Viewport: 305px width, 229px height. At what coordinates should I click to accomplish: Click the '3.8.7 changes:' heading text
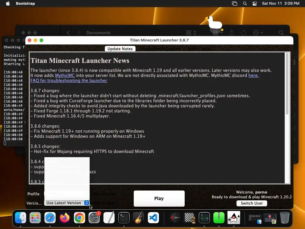45,91
